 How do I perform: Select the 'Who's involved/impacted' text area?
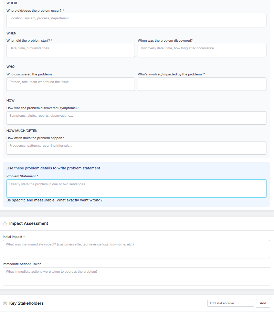pos(202,84)
